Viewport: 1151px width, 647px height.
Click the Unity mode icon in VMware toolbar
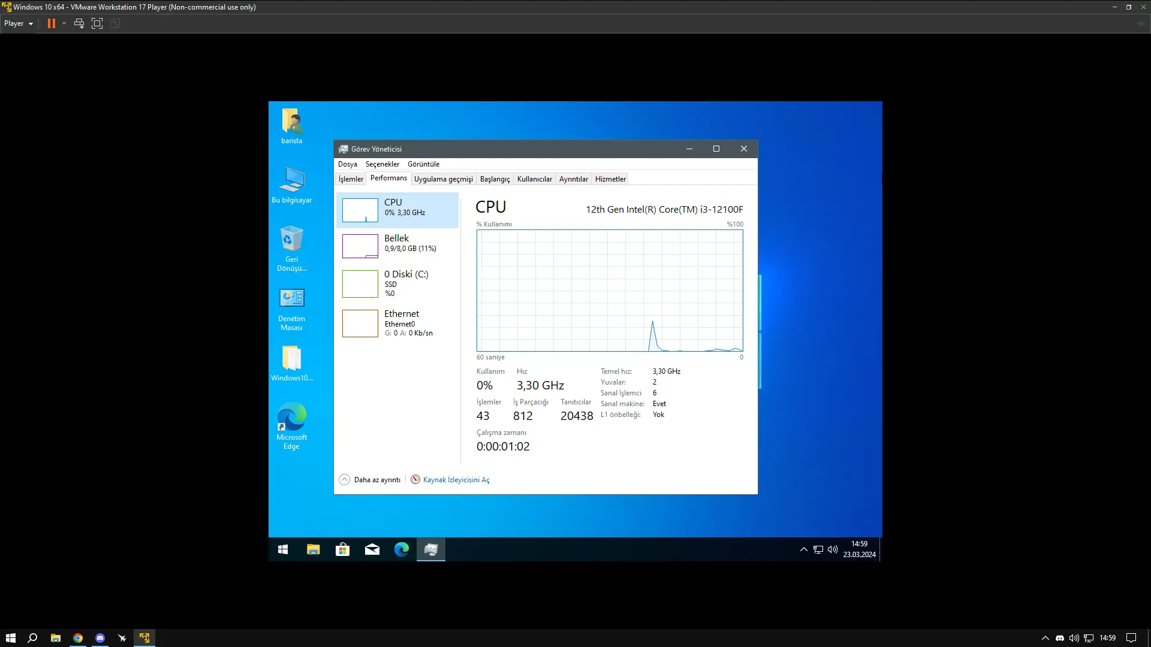[x=115, y=23]
